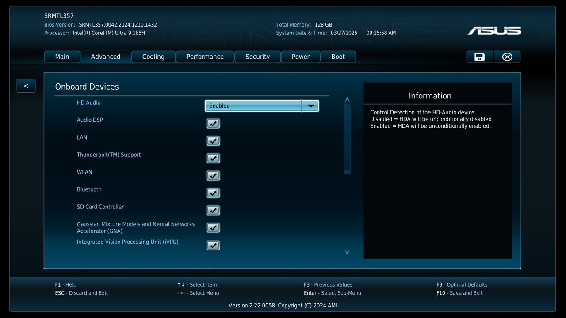Click the BIOS version string

(118, 25)
